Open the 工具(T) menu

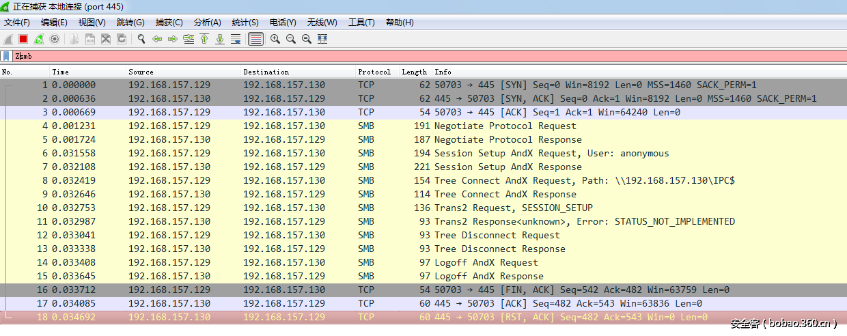click(361, 23)
